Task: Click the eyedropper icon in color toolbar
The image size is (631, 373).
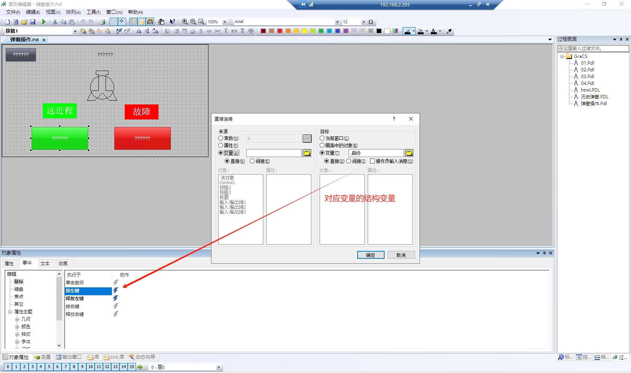Action: pyautogui.click(x=449, y=31)
